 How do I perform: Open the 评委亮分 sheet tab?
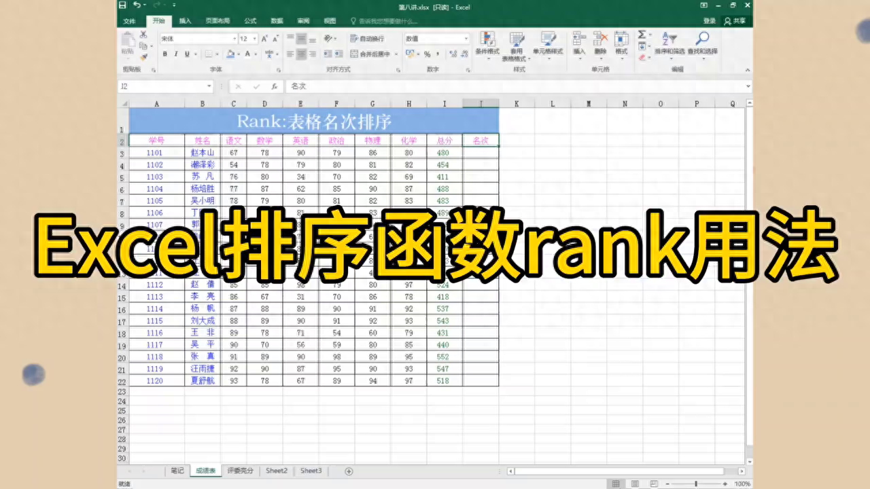(240, 471)
